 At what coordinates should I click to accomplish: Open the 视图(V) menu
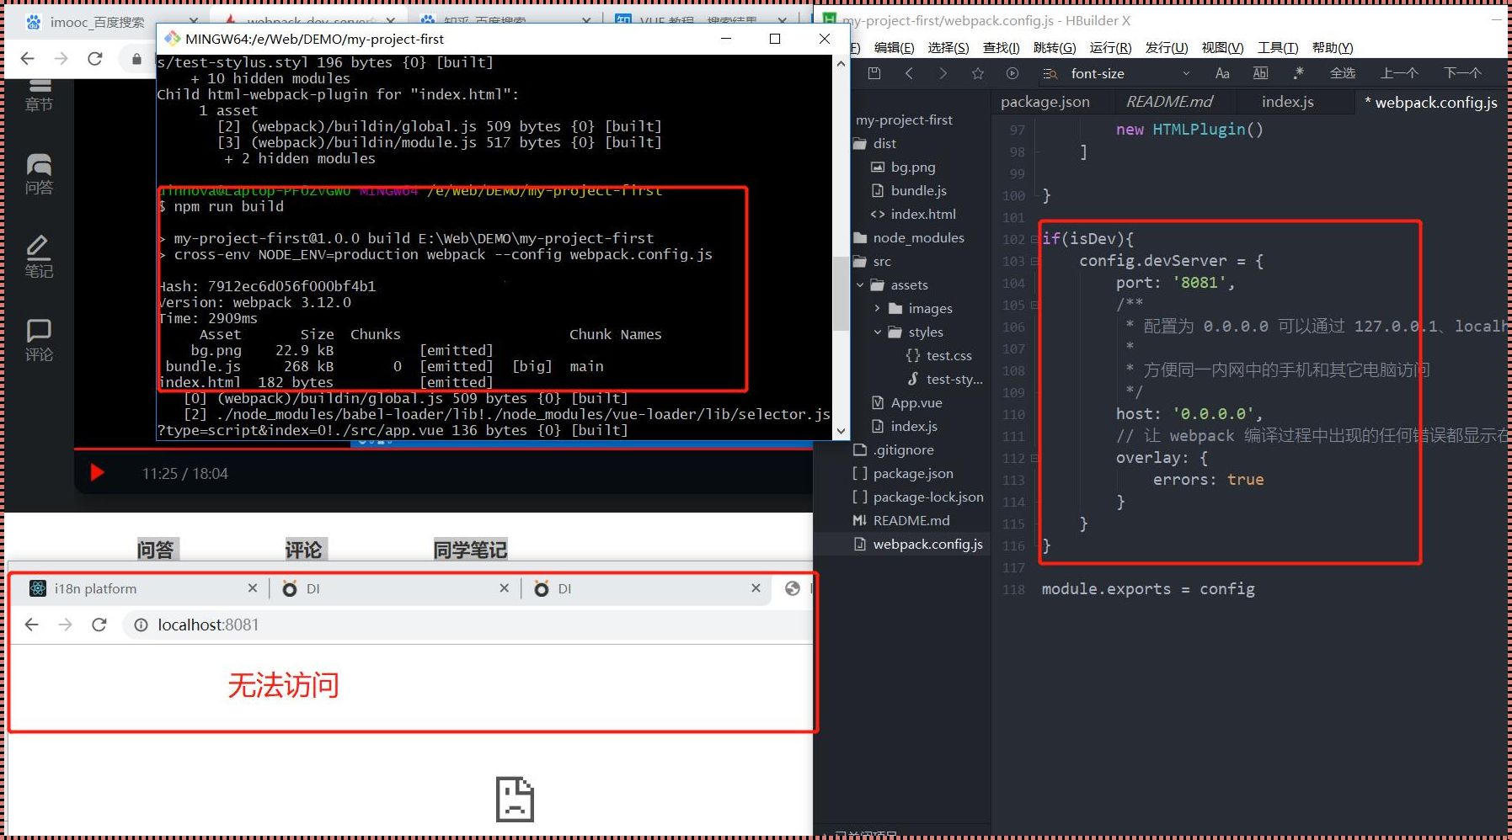click(1222, 48)
